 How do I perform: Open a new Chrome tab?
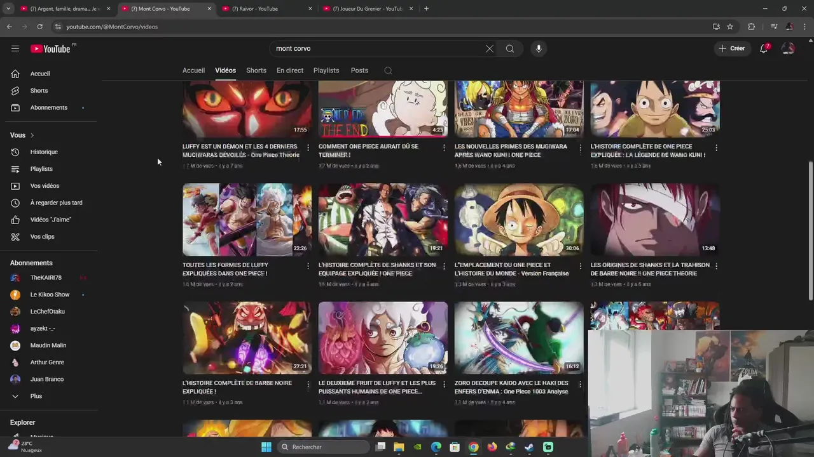coord(426,9)
